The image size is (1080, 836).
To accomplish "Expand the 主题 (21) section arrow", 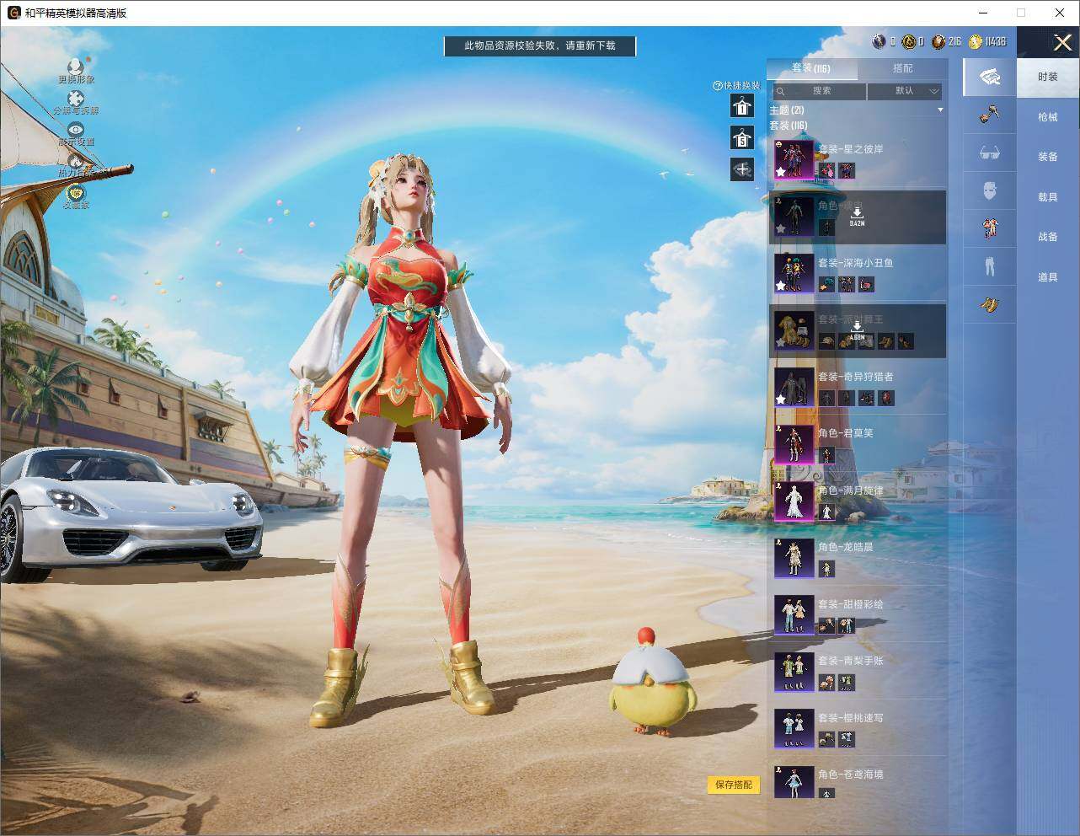I will [x=940, y=110].
